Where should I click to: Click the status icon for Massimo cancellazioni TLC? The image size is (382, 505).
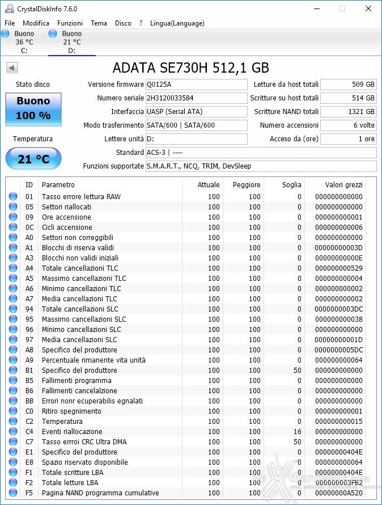point(13,278)
